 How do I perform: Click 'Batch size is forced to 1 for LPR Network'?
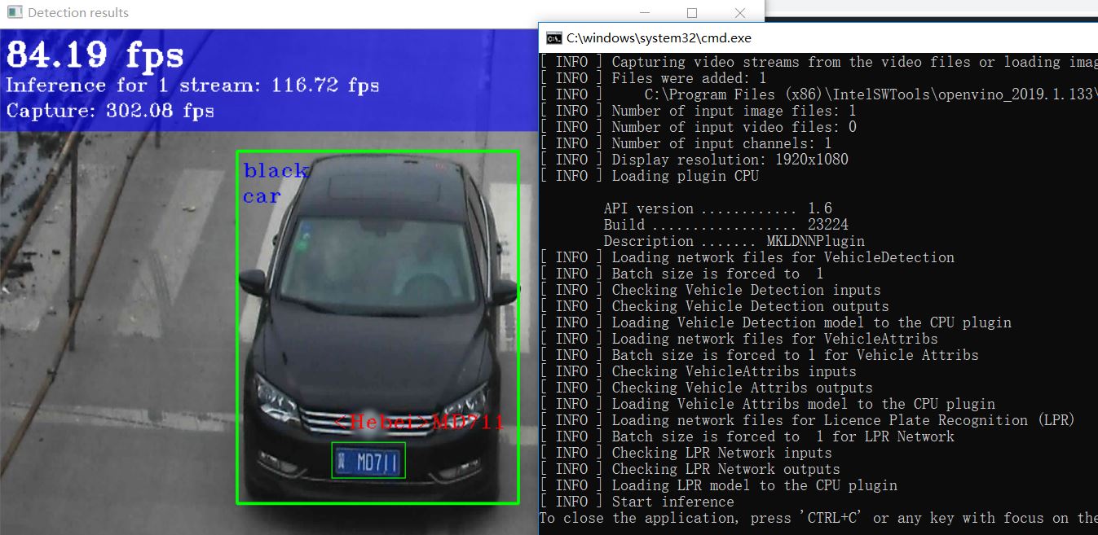pyautogui.click(x=747, y=436)
